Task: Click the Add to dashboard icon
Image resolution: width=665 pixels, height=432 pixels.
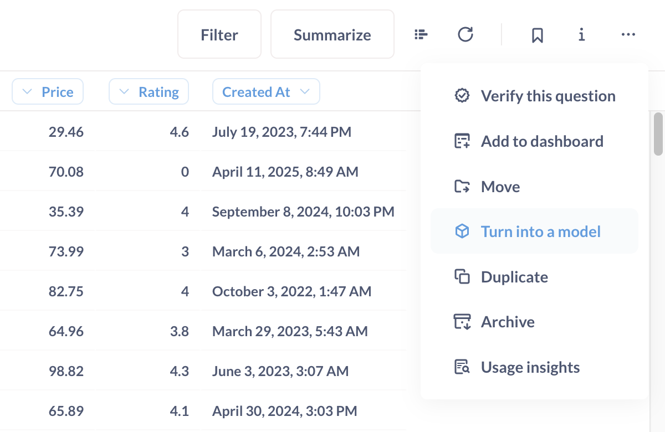Action: coord(462,141)
